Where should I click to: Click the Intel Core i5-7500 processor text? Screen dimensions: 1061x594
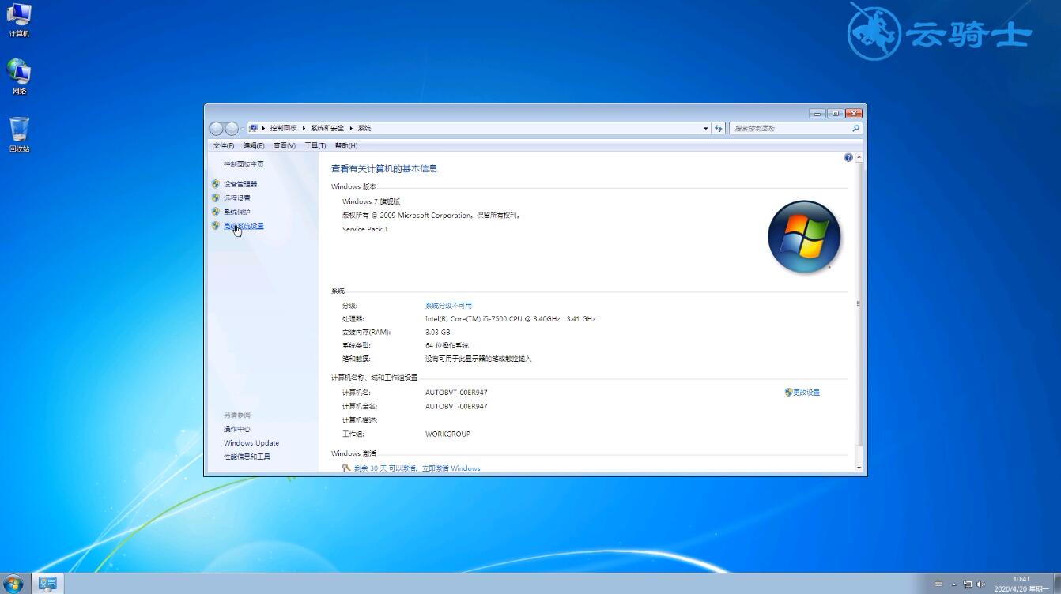pos(510,319)
